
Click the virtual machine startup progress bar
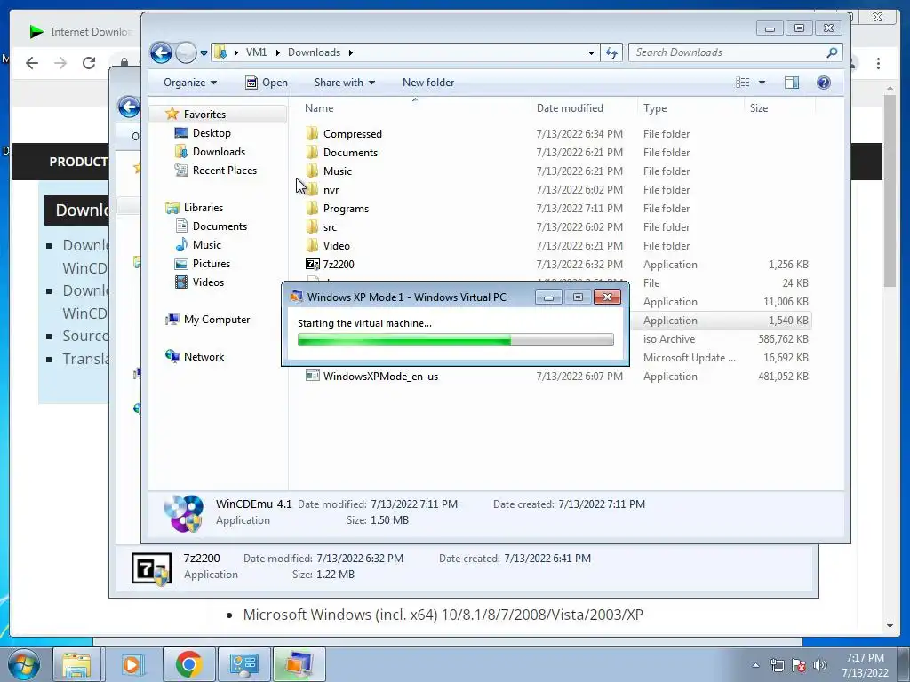[x=455, y=340]
